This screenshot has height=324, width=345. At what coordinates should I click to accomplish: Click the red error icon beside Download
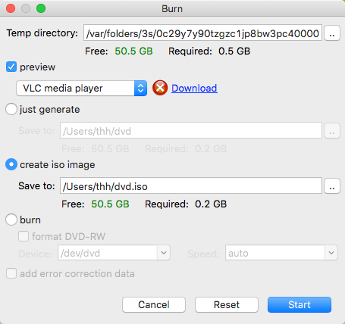click(160, 88)
